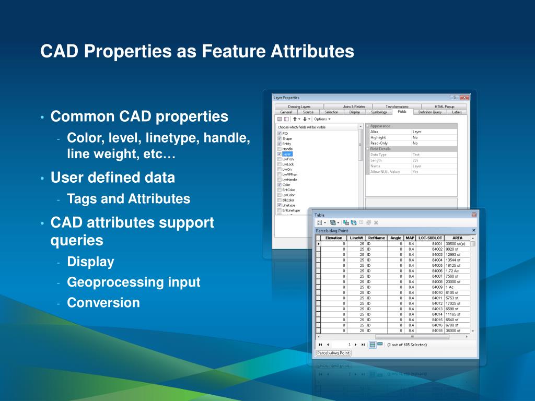Select row marker of lot 84001
The width and height of the screenshot is (535, 401).
pos(318,244)
